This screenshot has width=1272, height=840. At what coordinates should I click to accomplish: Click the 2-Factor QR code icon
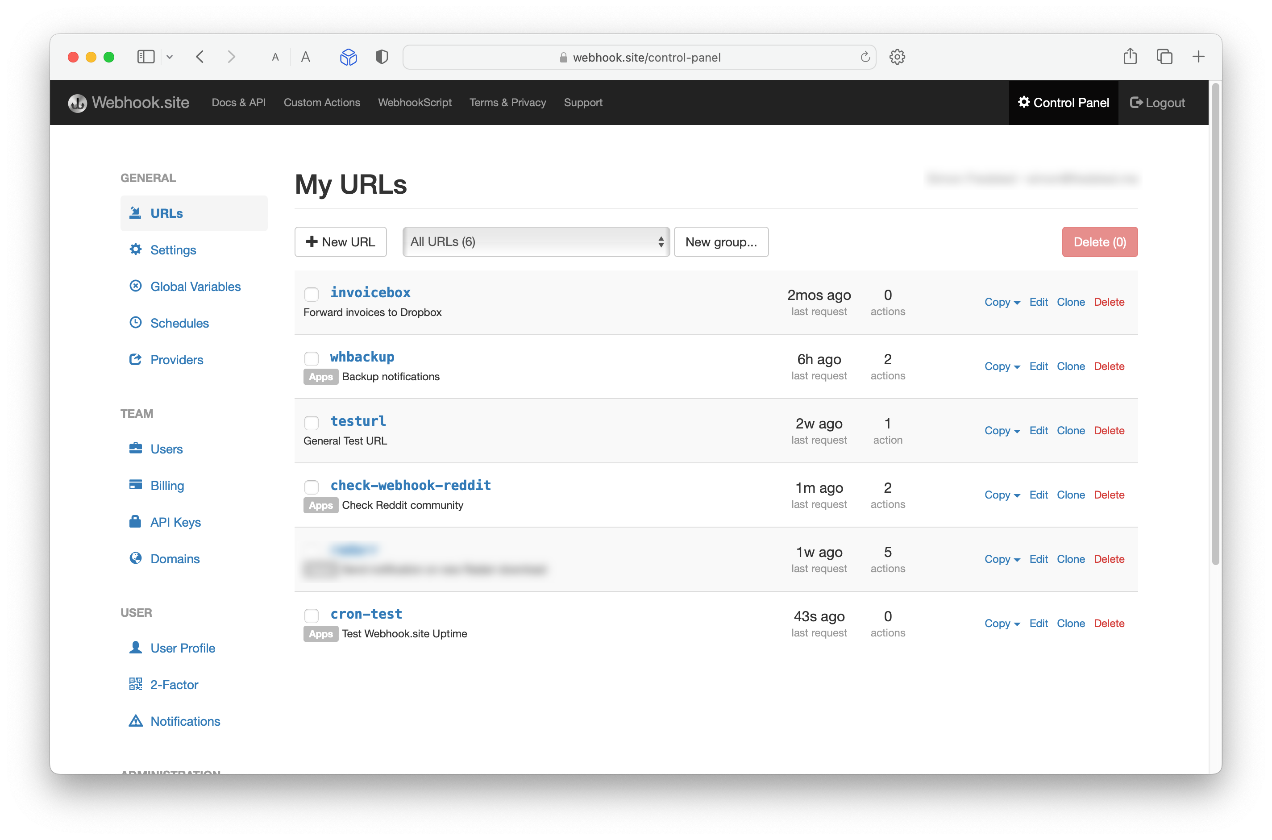pos(136,684)
